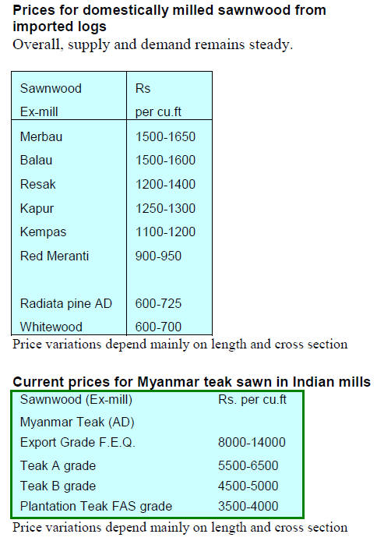Click the Resak species cell

[37, 184]
